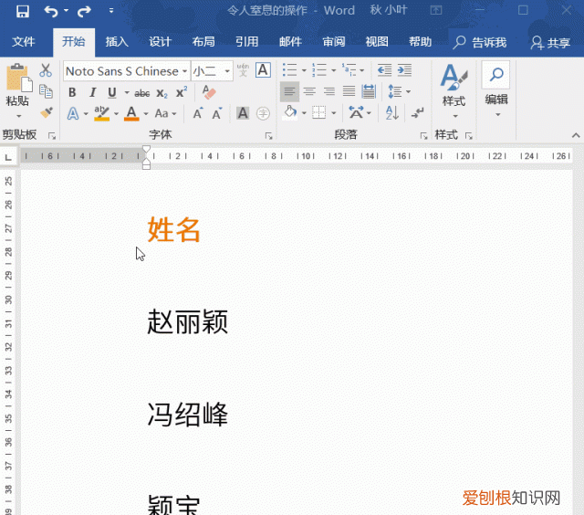Increase paragraph indent
Screen dimensions: 584x515
point(404,70)
